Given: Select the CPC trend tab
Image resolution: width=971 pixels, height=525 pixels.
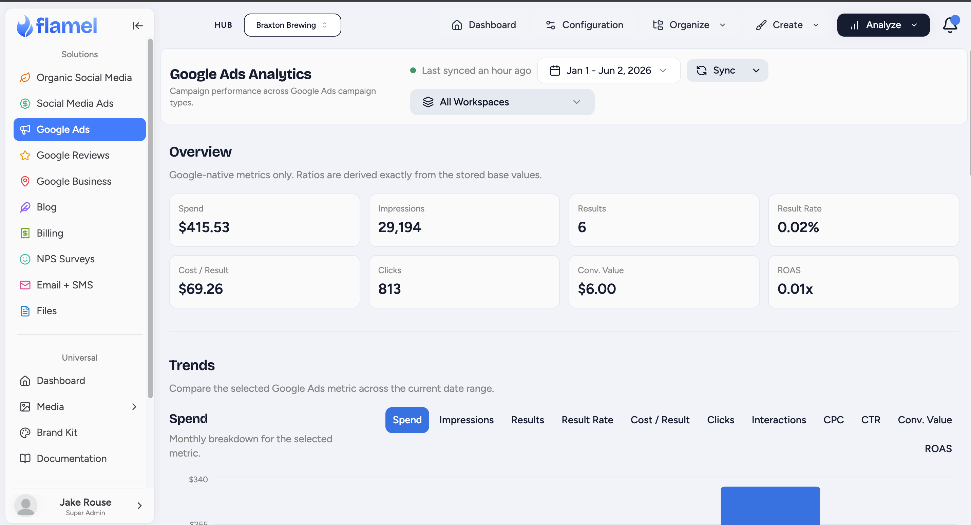Looking at the screenshot, I should click(833, 420).
